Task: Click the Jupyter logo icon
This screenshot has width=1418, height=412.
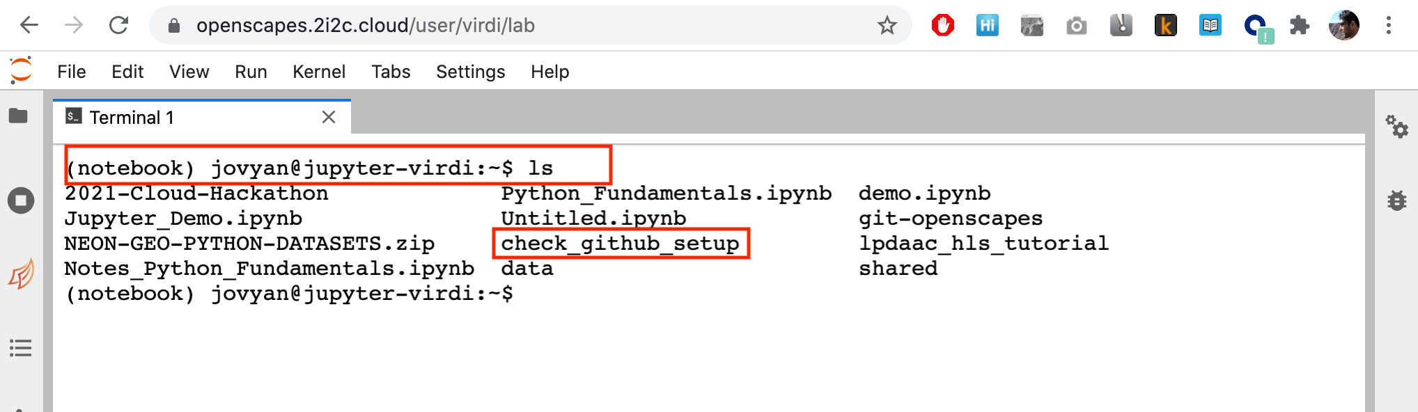Action: tap(21, 70)
